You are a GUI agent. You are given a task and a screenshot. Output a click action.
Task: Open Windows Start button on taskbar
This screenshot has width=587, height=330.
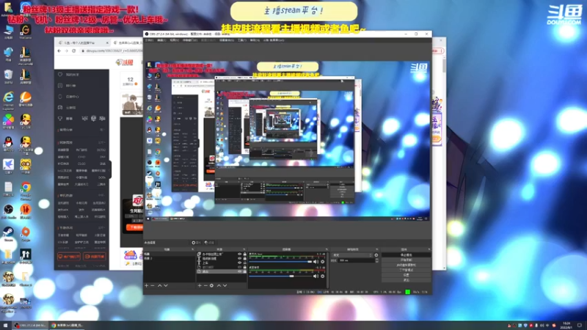coord(5,326)
